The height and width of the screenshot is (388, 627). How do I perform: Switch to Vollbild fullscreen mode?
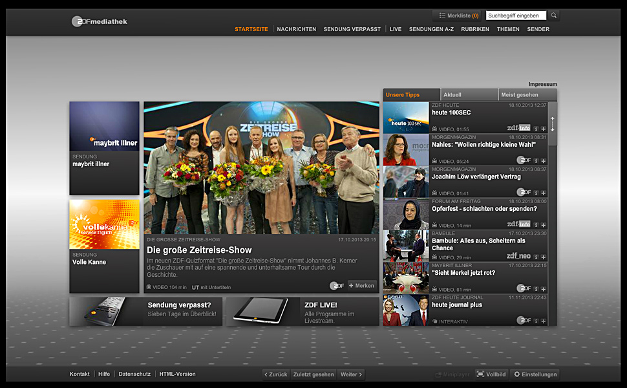(x=491, y=374)
